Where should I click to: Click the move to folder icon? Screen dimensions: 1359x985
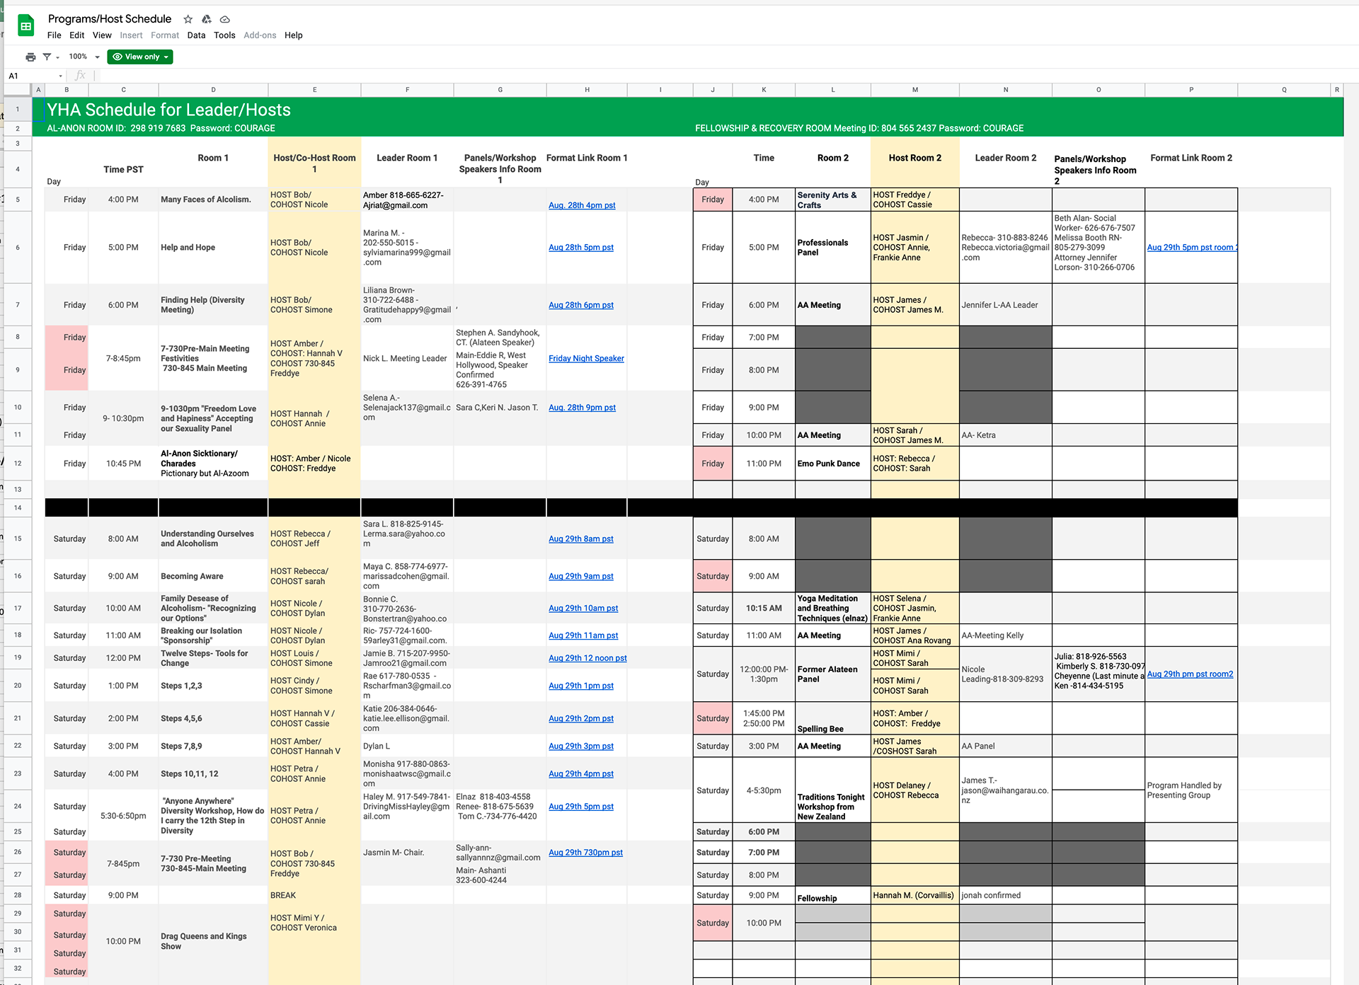[x=207, y=19]
